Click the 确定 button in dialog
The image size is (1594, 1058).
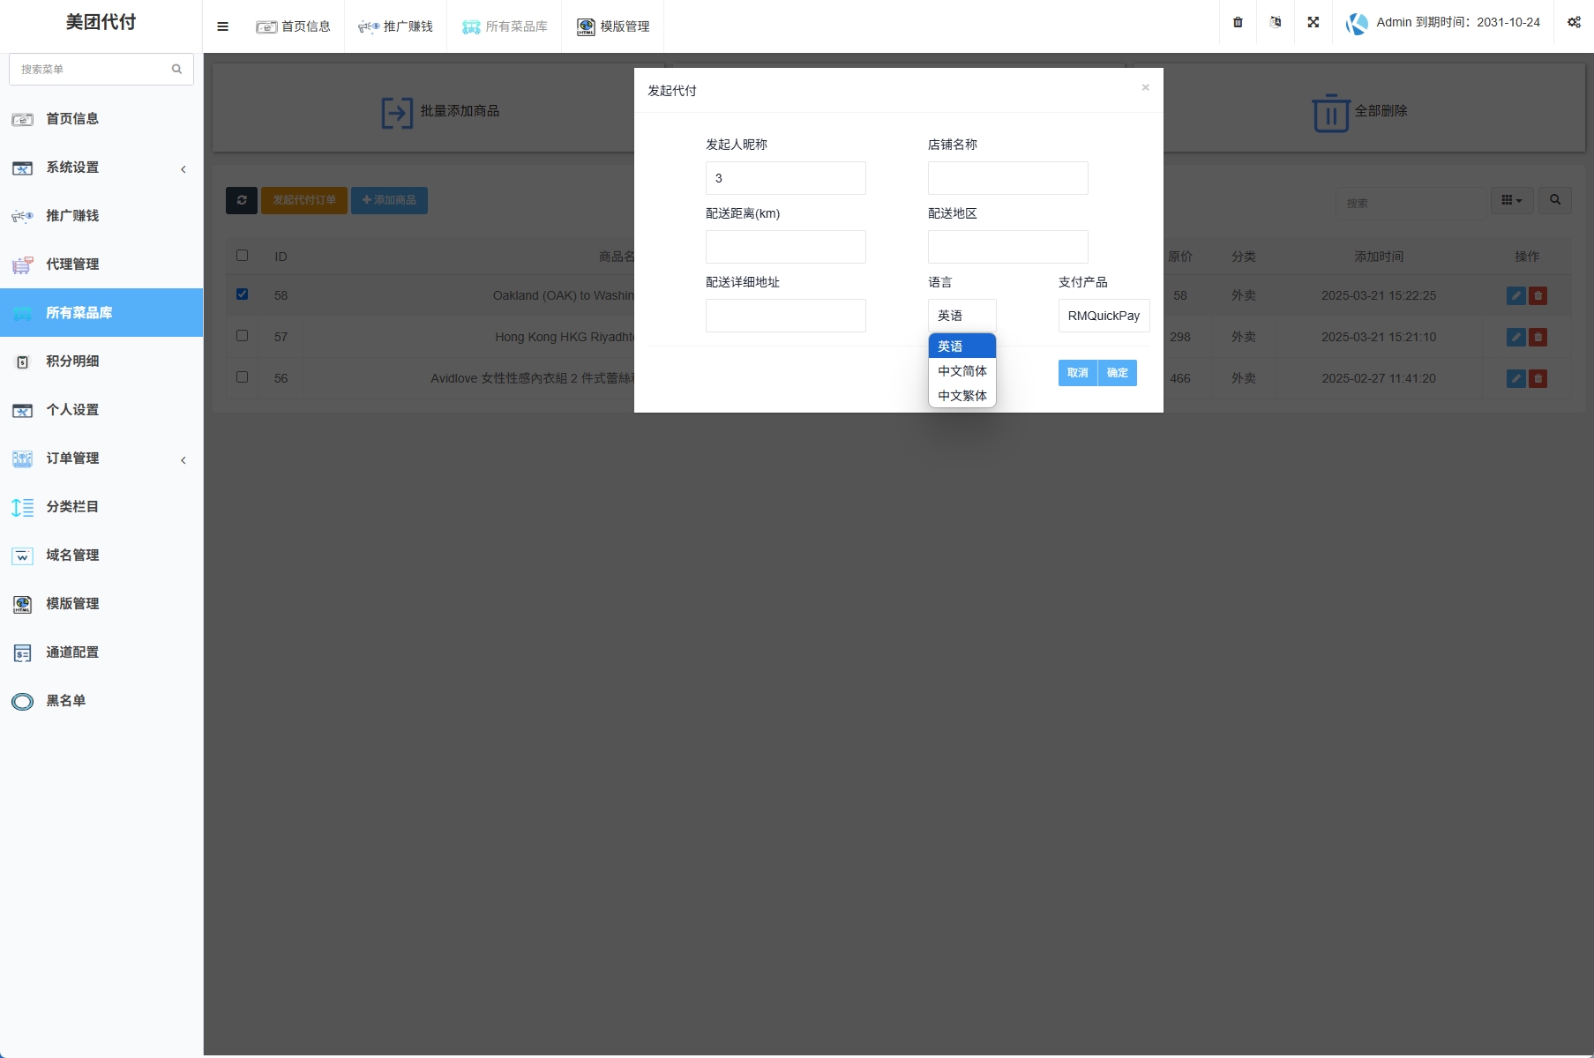click(1117, 373)
